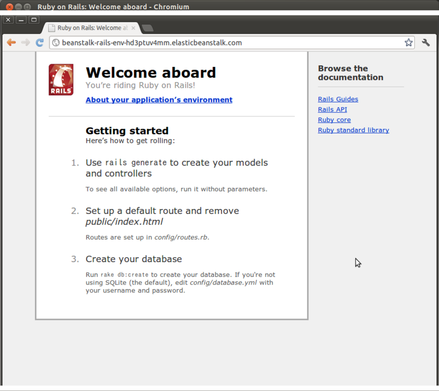
Task: Click the public/index.html italic text
Action: [124, 222]
